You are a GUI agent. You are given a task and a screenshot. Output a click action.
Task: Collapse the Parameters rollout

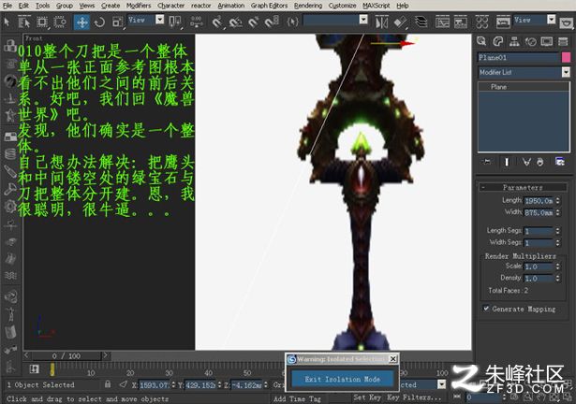coord(523,188)
